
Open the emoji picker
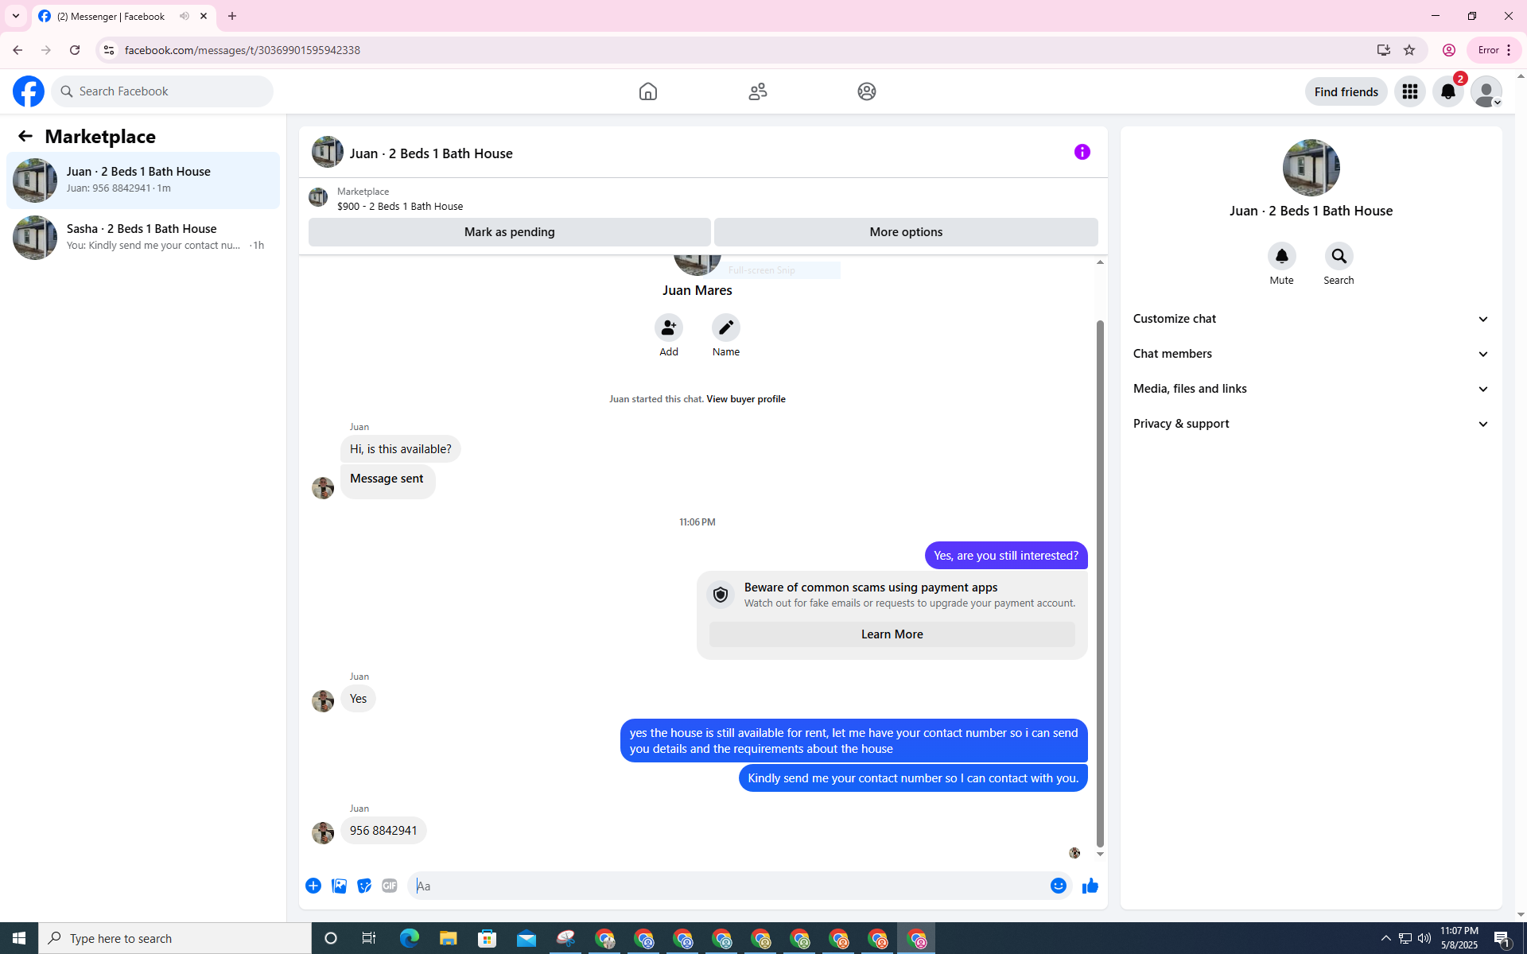point(1059,886)
